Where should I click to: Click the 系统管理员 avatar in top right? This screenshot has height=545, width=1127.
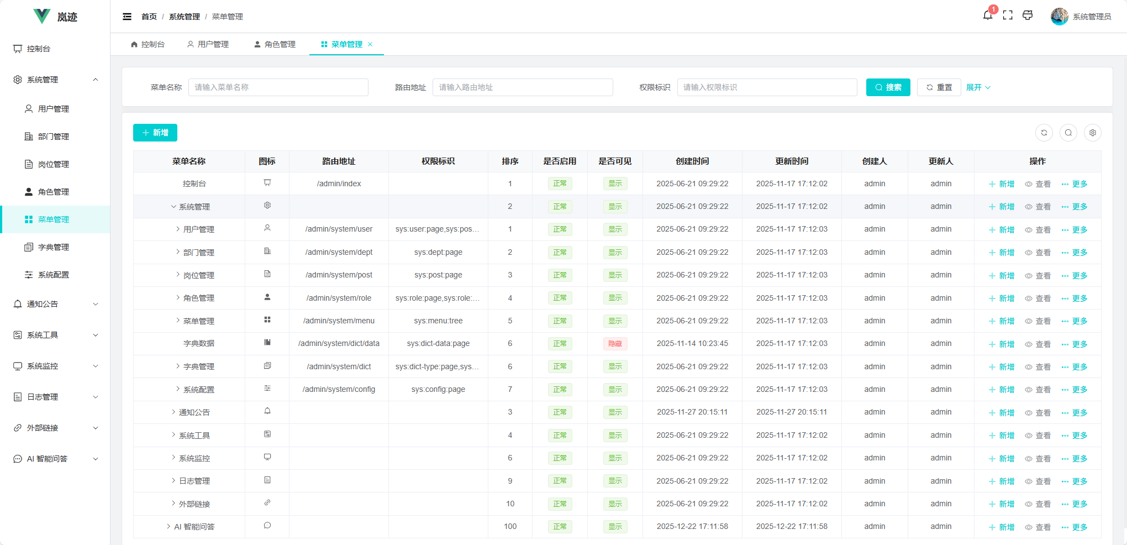[x=1059, y=16]
